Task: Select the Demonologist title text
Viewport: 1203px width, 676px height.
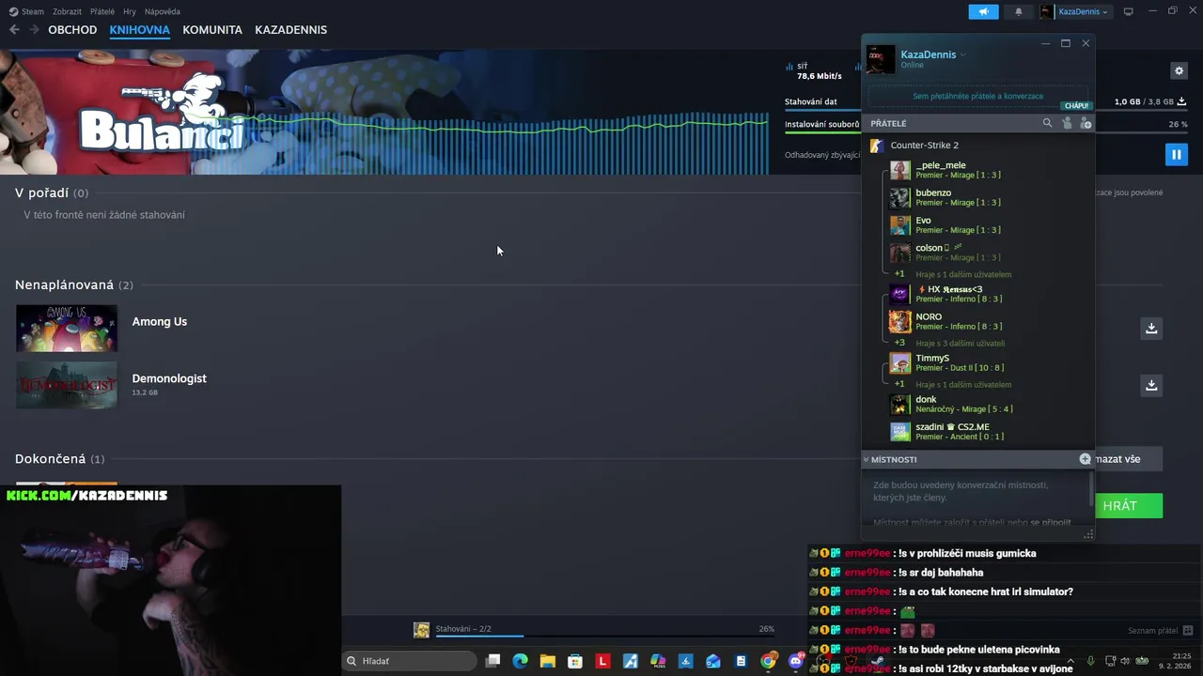Action: pyautogui.click(x=169, y=378)
